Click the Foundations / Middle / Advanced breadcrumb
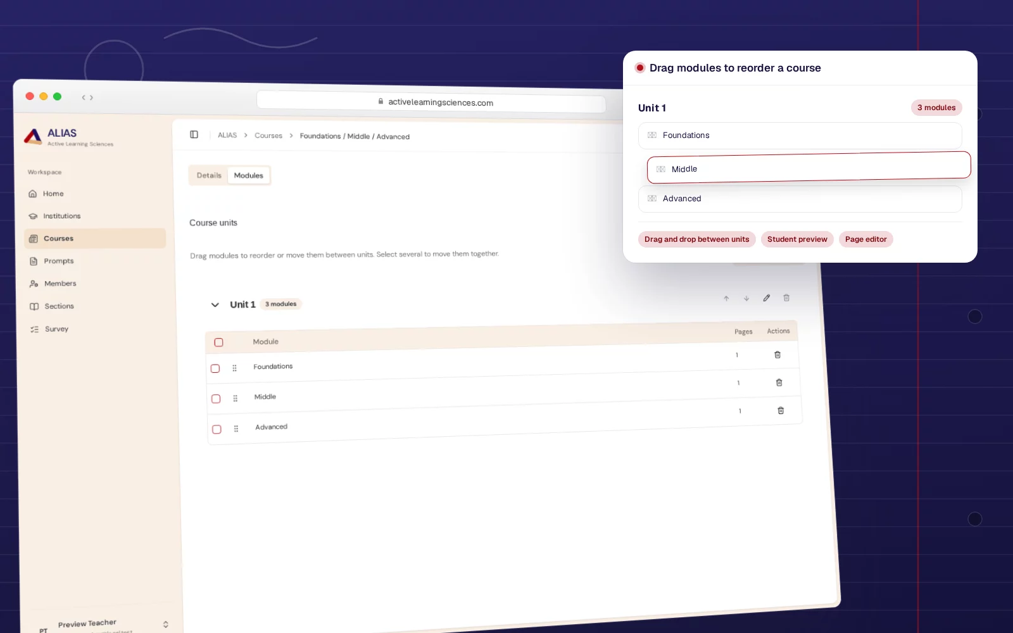 [x=355, y=136]
